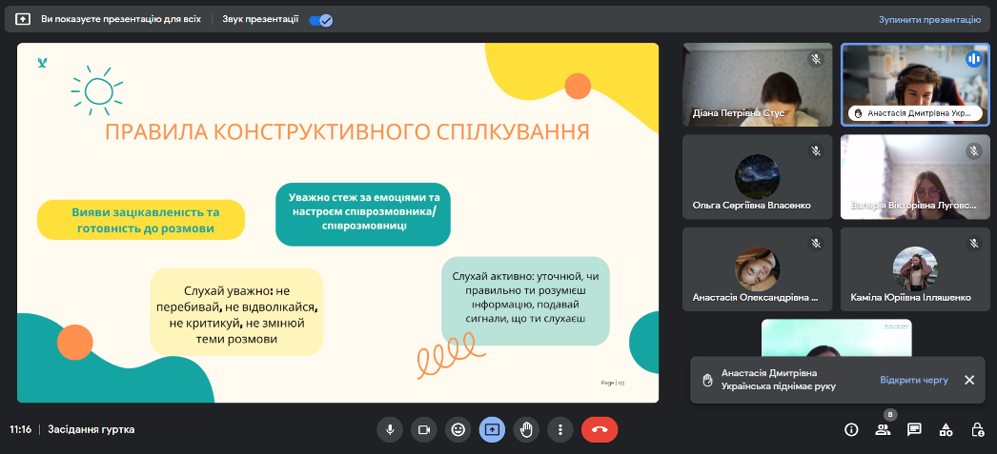Open host controls lock icon

977,429
